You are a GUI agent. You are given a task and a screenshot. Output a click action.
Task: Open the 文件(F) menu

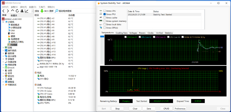(5, 7)
